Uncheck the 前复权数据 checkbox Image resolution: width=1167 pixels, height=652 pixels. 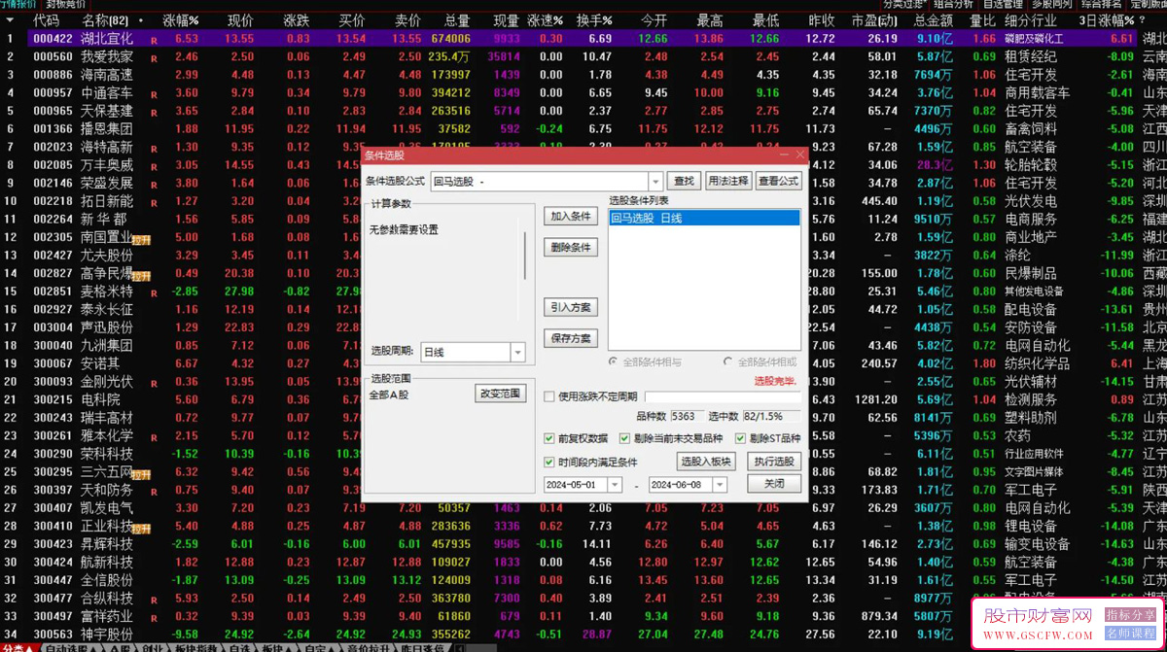click(x=549, y=438)
